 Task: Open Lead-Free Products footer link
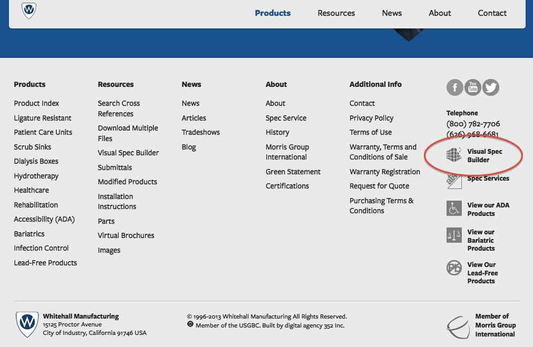coord(45,263)
